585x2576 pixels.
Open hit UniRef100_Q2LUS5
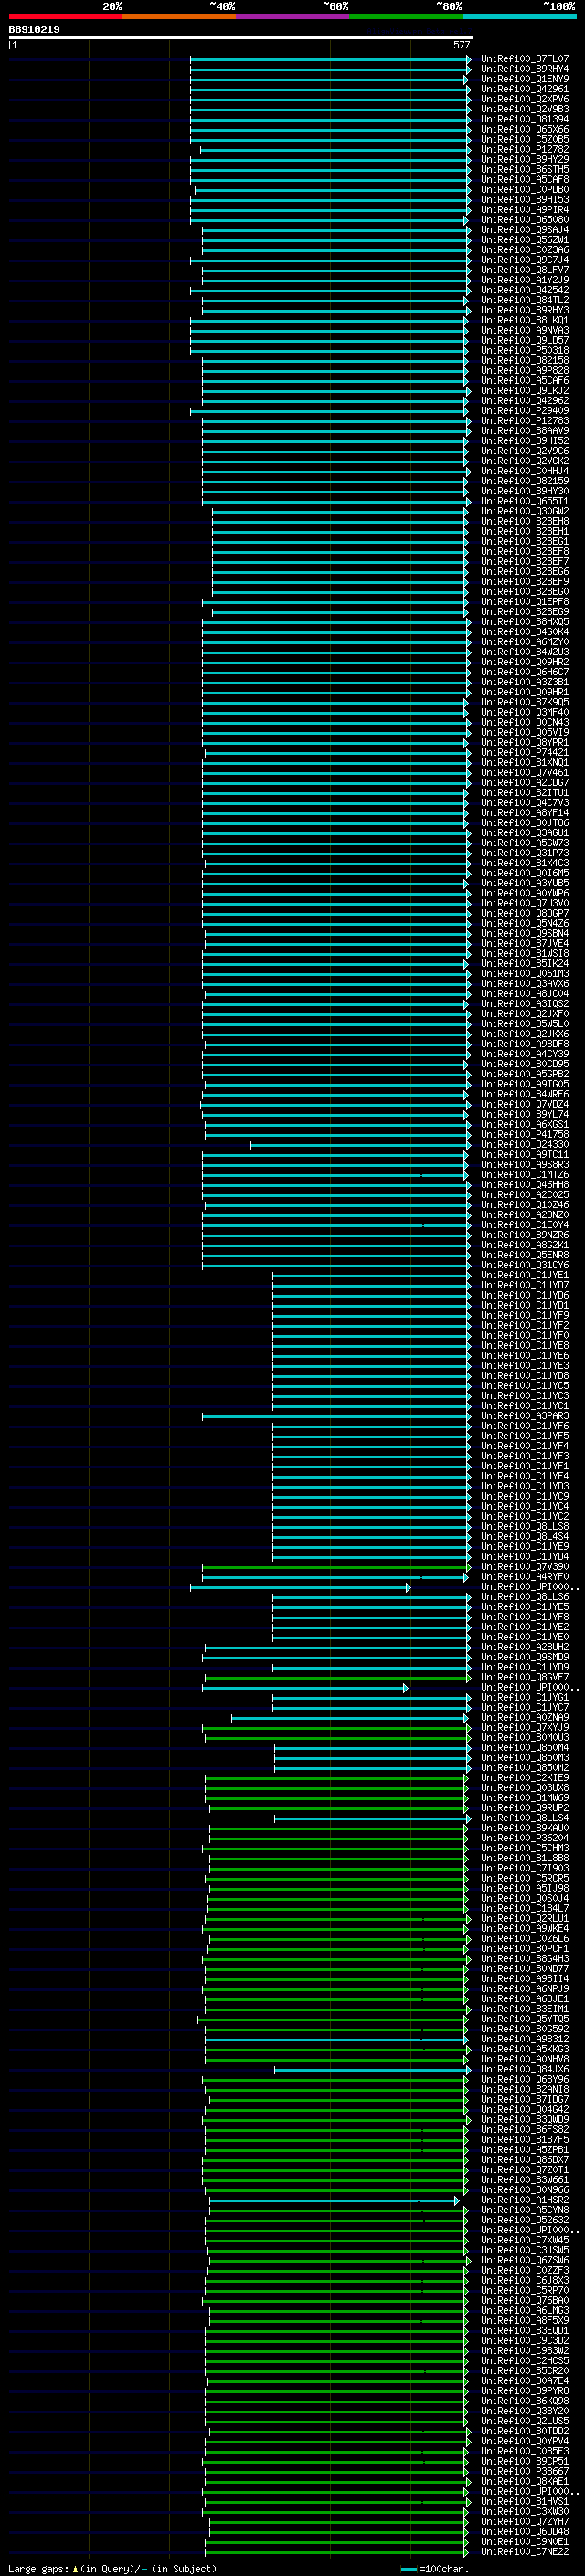524,2421
